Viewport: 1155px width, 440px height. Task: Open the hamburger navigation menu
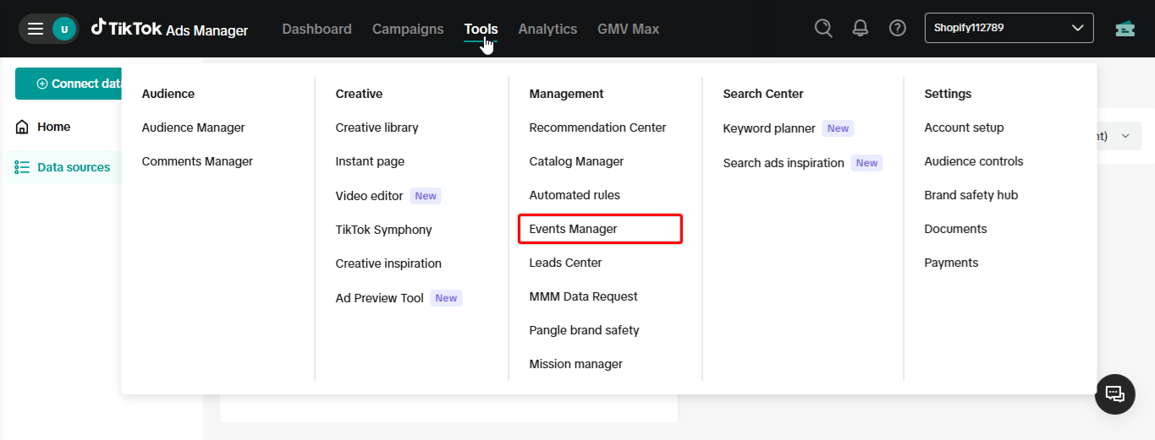(x=36, y=29)
